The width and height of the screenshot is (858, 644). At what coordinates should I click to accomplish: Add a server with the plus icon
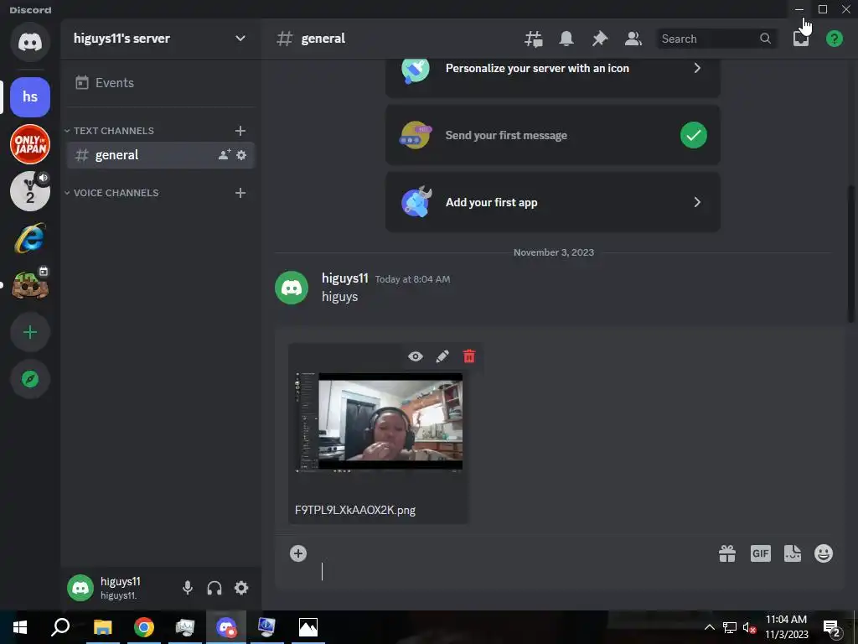click(x=30, y=332)
